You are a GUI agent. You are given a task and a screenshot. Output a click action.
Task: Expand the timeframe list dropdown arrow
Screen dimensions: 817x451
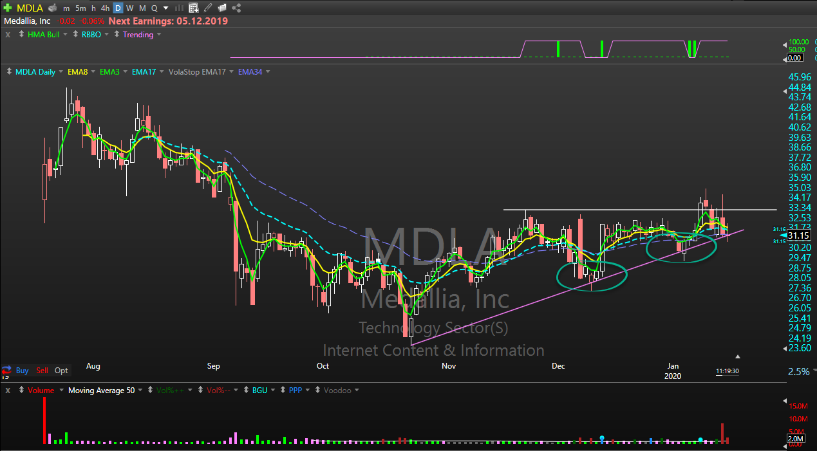(166, 8)
